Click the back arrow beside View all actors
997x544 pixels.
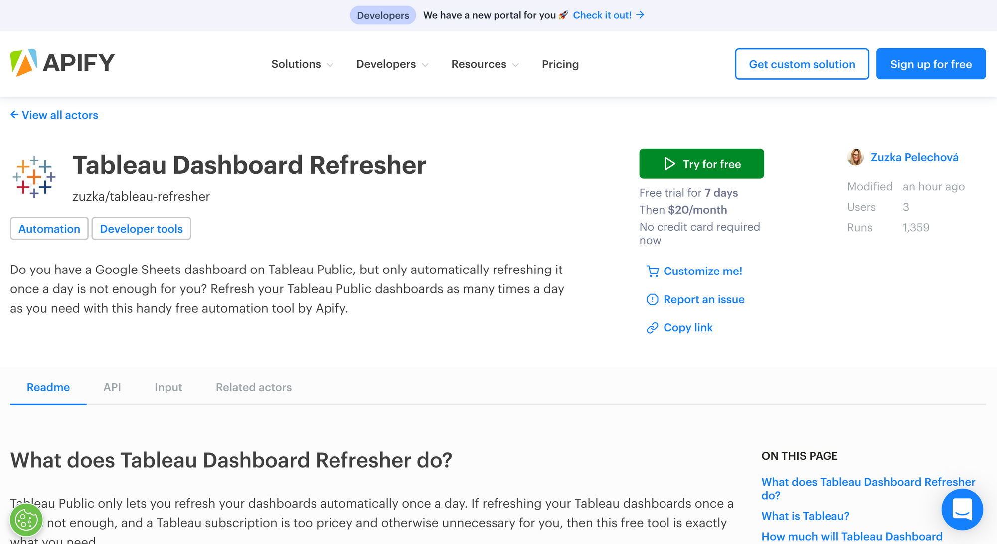(x=14, y=115)
